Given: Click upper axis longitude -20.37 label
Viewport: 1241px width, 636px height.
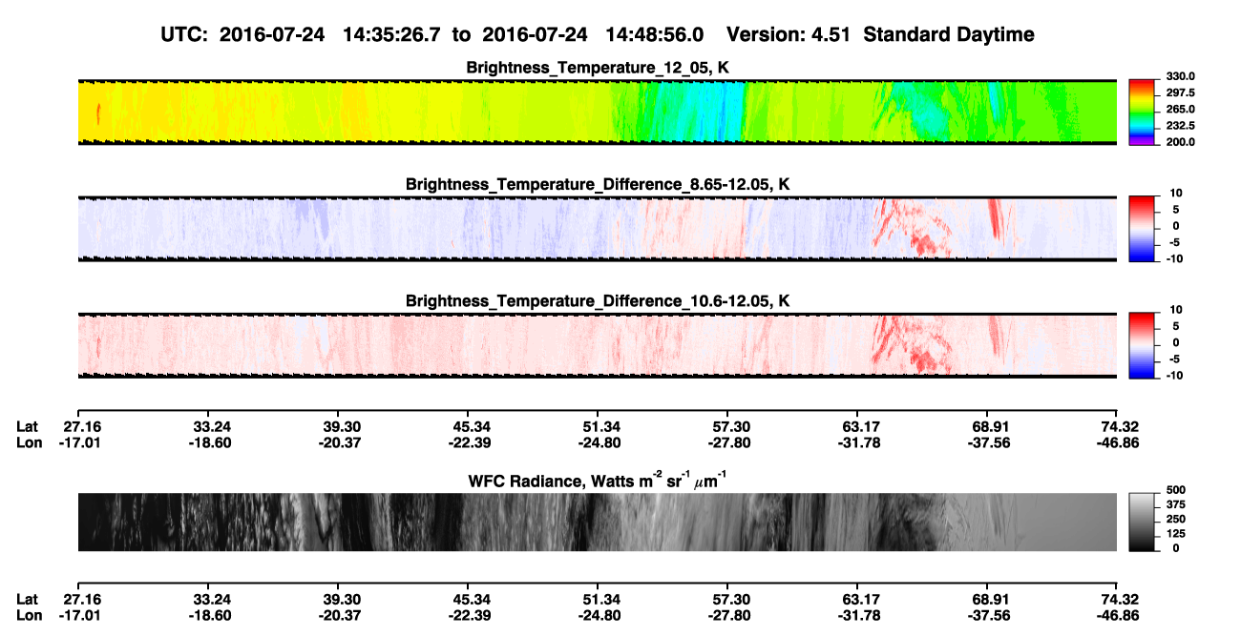Looking at the screenshot, I should [339, 442].
